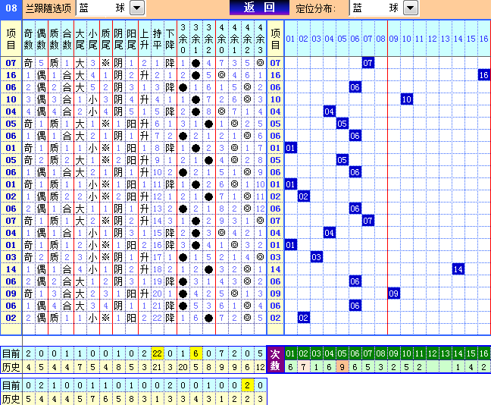
Task: Click green 13 in the 次数 row
Action: pos(446,353)
